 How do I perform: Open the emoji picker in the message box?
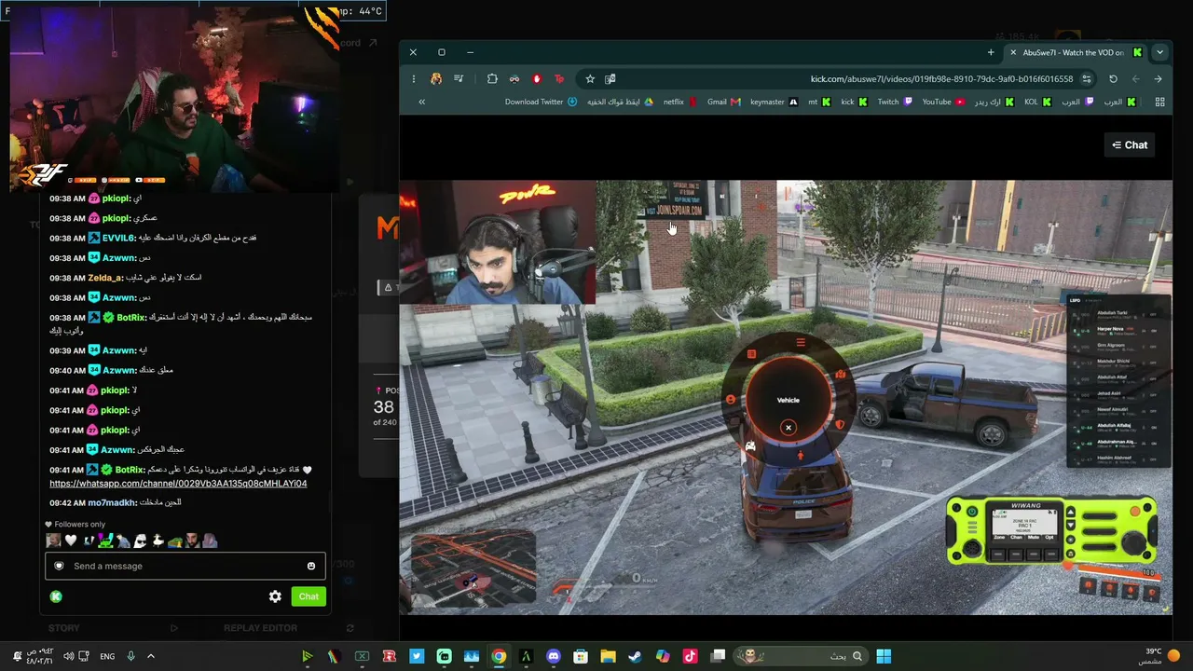pyautogui.click(x=311, y=566)
